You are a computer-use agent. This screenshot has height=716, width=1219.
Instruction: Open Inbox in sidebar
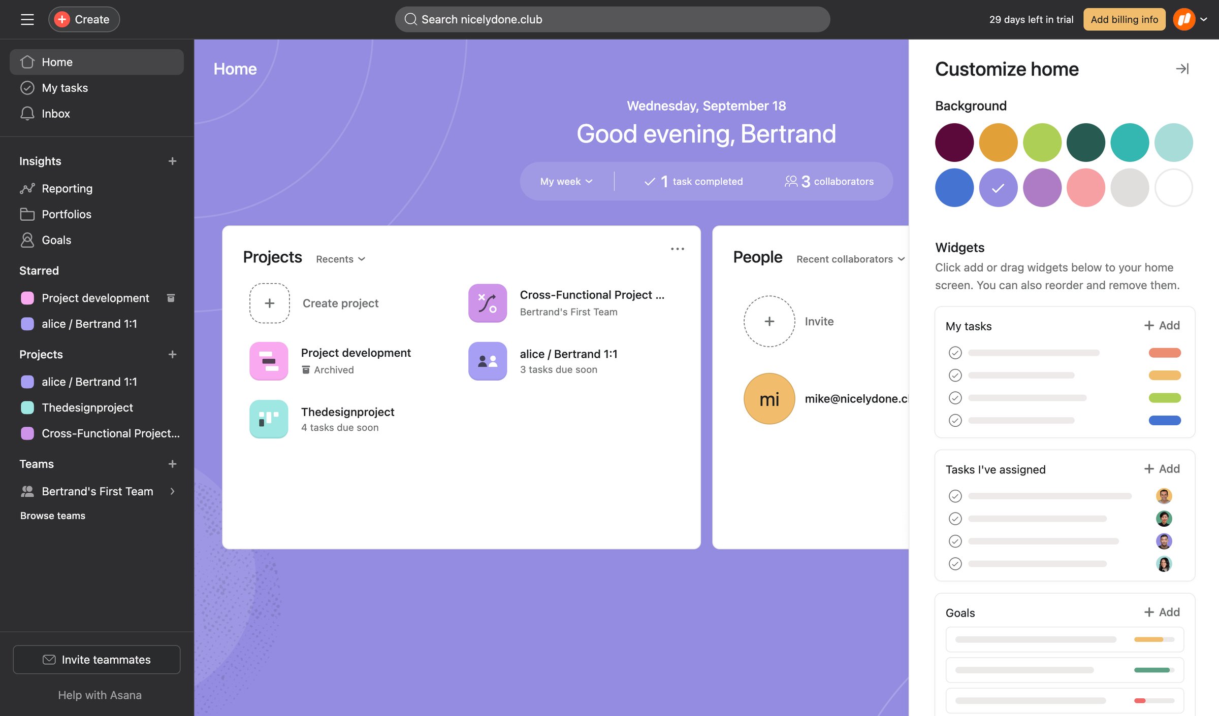[x=97, y=113]
